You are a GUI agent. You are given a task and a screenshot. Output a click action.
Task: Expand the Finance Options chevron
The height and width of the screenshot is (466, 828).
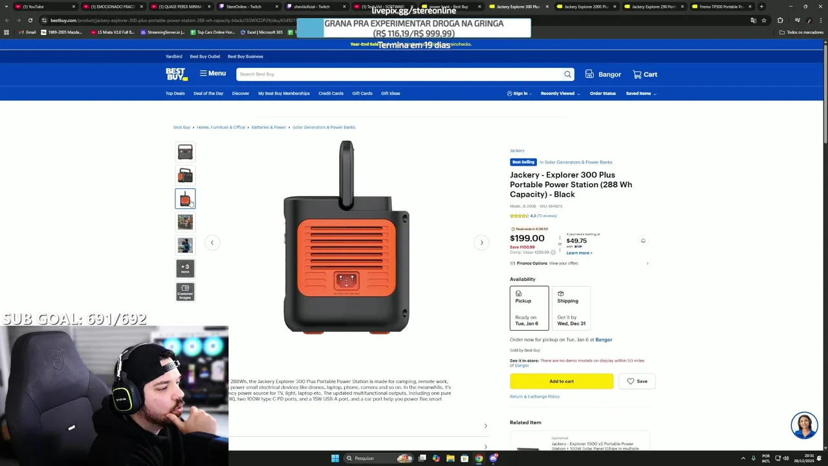point(648,263)
